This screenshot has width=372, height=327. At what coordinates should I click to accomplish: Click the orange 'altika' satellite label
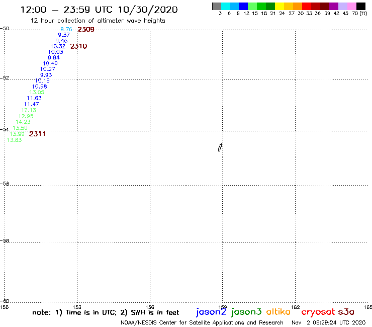(x=278, y=311)
